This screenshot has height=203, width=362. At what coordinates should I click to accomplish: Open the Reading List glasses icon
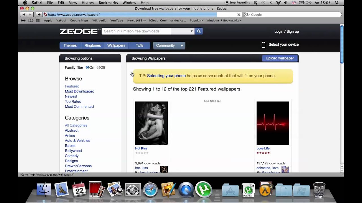(23, 20)
